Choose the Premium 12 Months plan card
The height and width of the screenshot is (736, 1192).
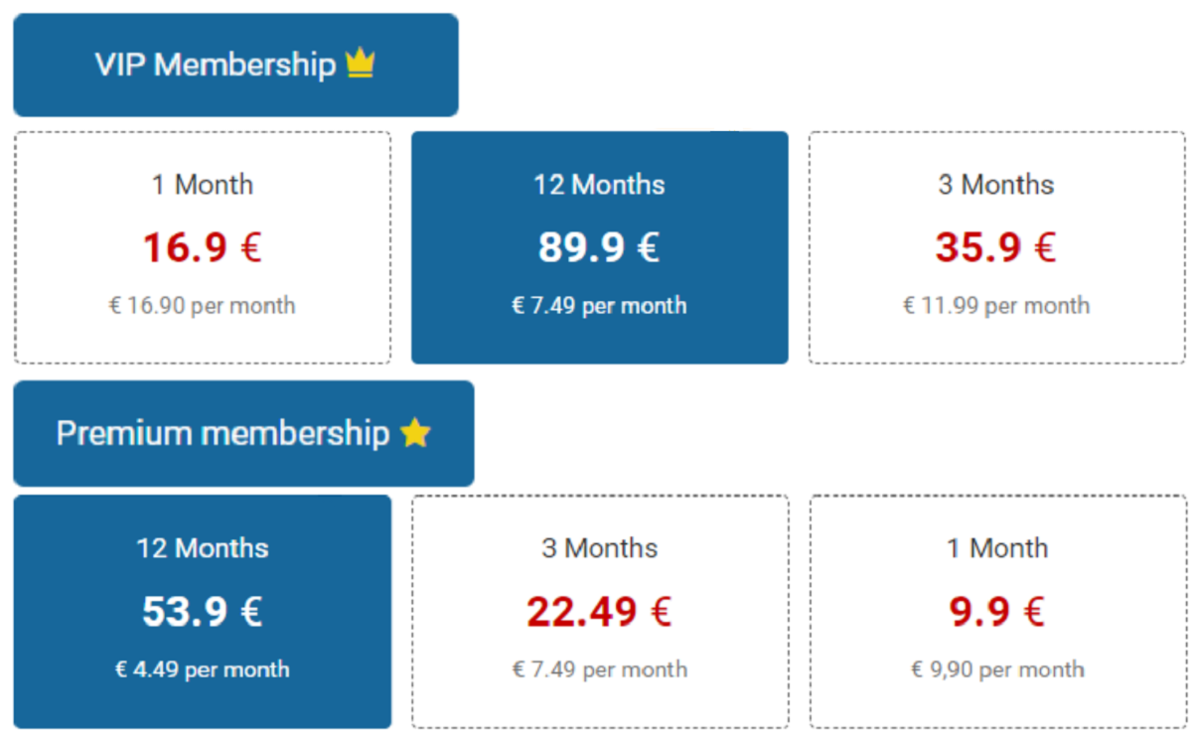coord(203,612)
